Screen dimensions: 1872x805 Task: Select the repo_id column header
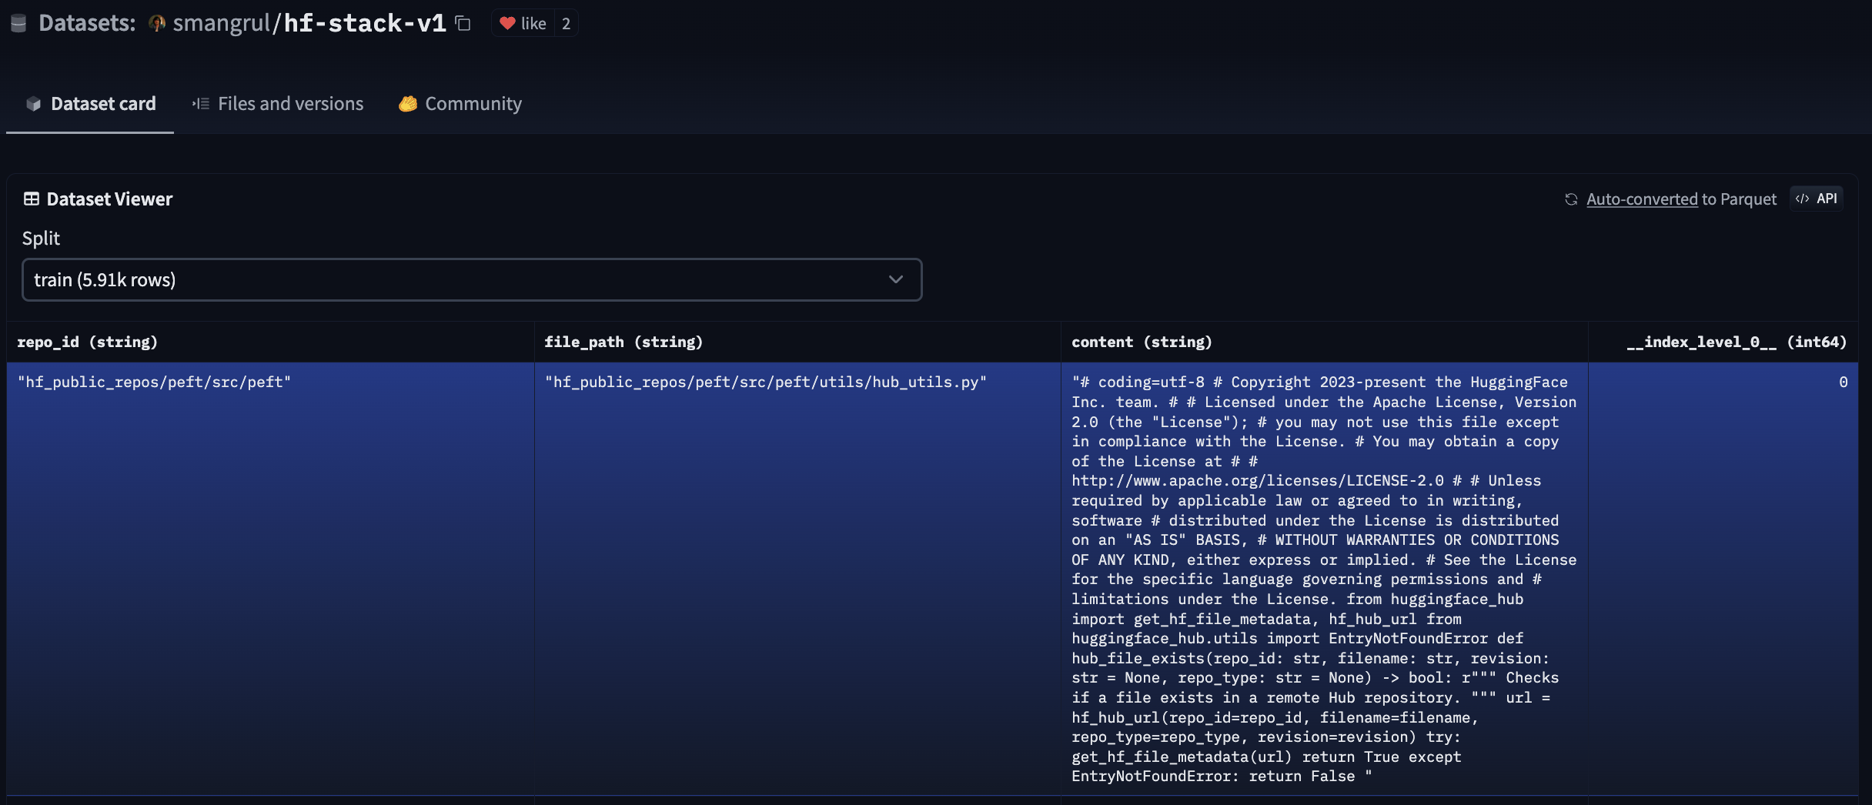tap(87, 342)
